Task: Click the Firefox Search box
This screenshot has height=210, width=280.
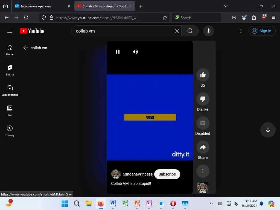Action: pos(196,18)
